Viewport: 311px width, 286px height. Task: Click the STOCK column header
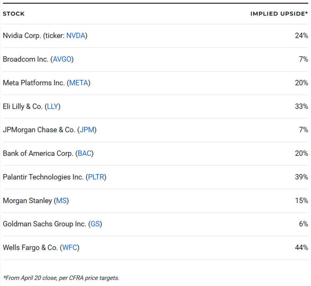pos(14,14)
